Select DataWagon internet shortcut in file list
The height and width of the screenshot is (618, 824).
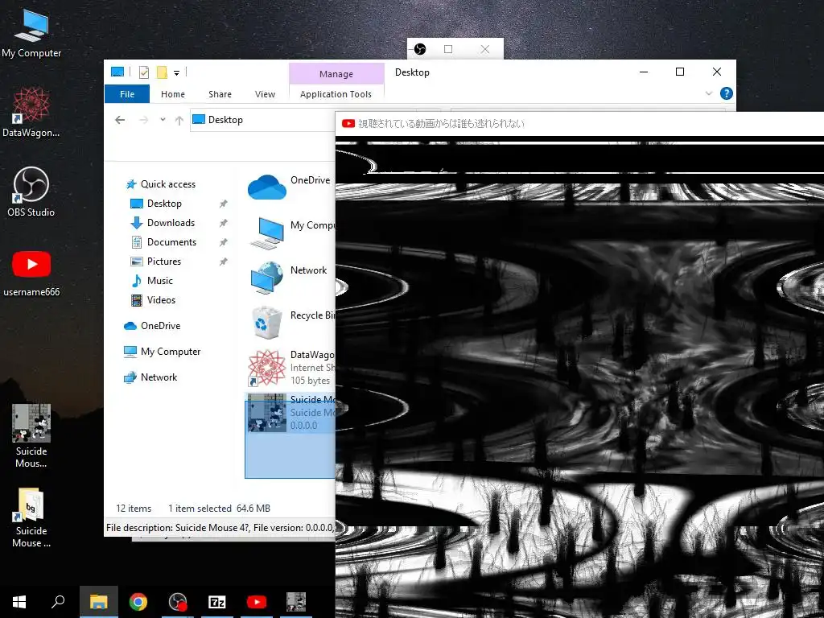click(x=290, y=367)
